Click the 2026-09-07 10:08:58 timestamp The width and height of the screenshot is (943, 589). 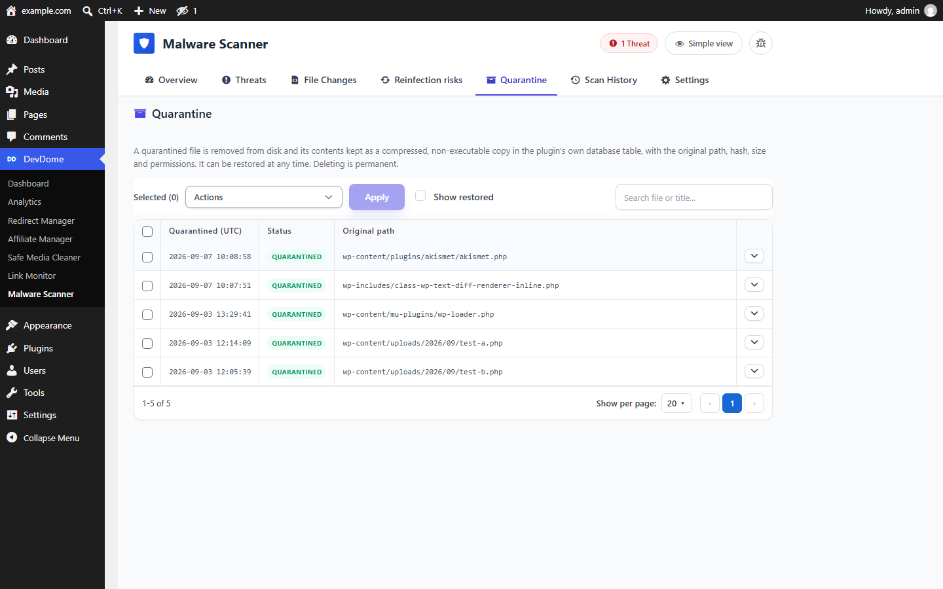pos(210,257)
